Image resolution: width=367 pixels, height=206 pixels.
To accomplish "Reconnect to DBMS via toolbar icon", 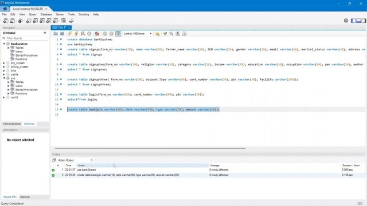I will 71,21.
